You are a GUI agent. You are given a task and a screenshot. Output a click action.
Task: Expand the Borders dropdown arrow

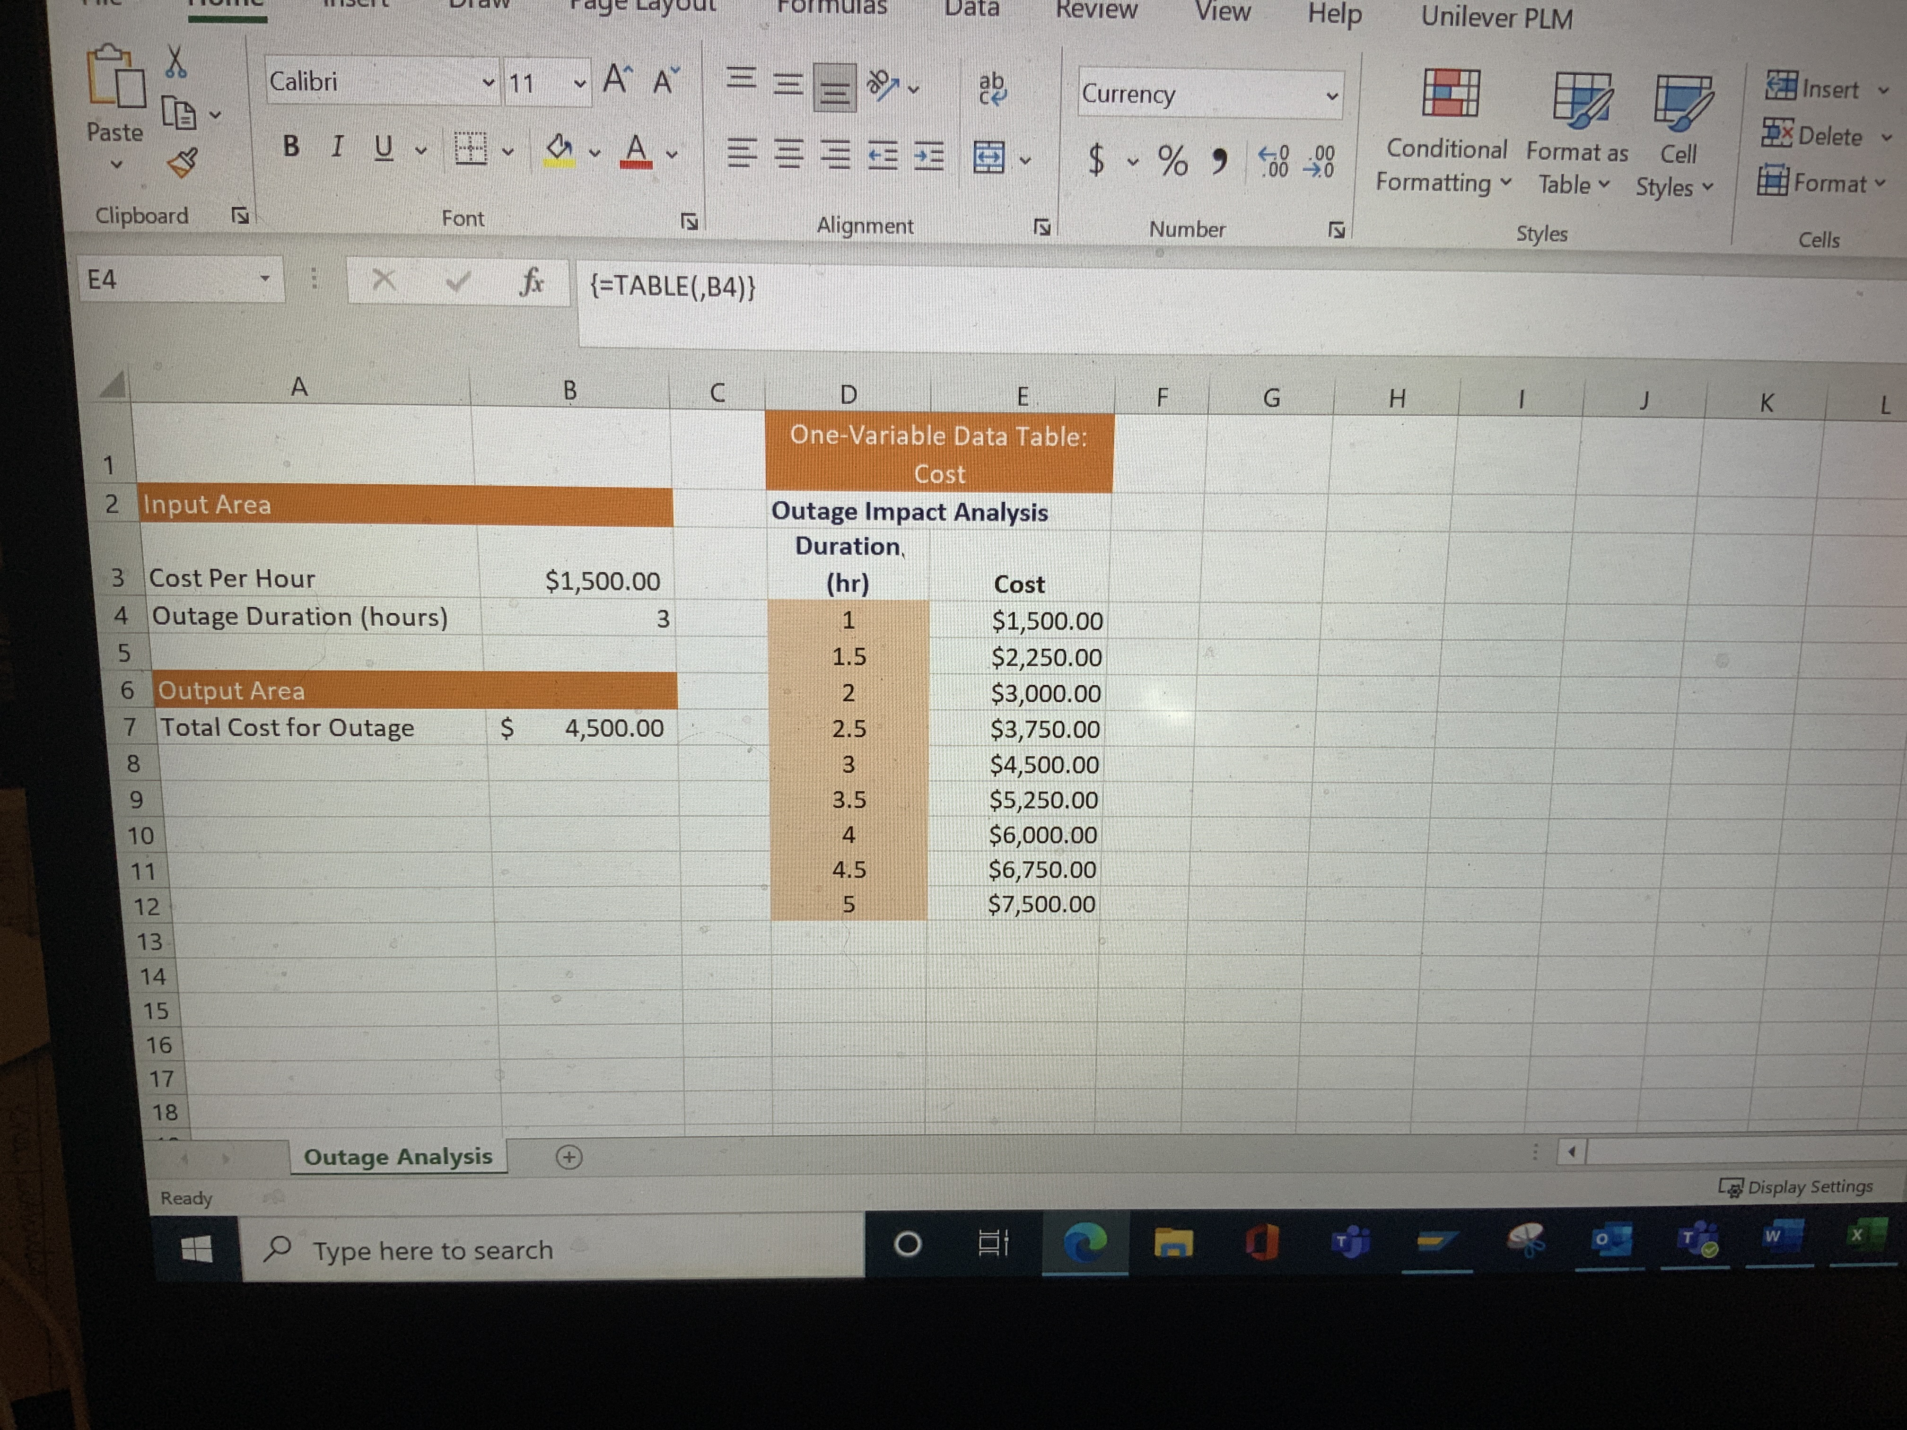tap(507, 152)
